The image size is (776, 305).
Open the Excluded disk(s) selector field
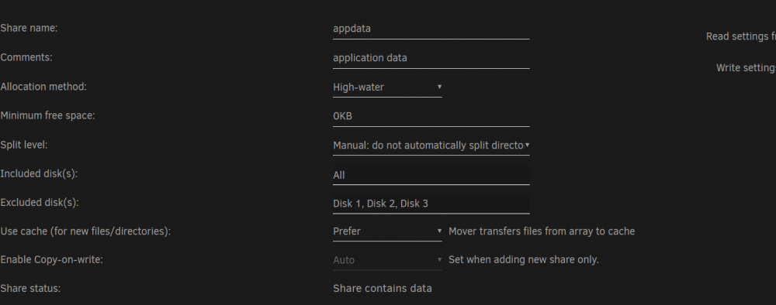[x=431, y=204]
